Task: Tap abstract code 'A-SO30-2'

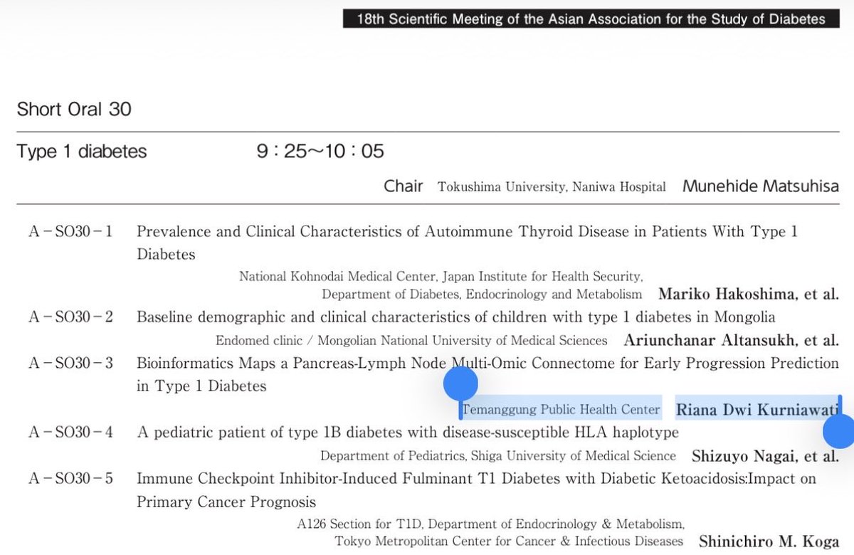Action: 70,317
